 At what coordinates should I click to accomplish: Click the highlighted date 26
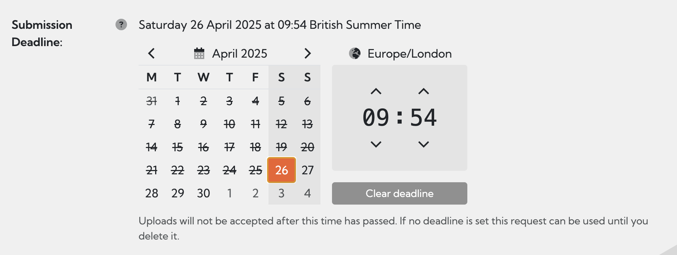pos(281,170)
